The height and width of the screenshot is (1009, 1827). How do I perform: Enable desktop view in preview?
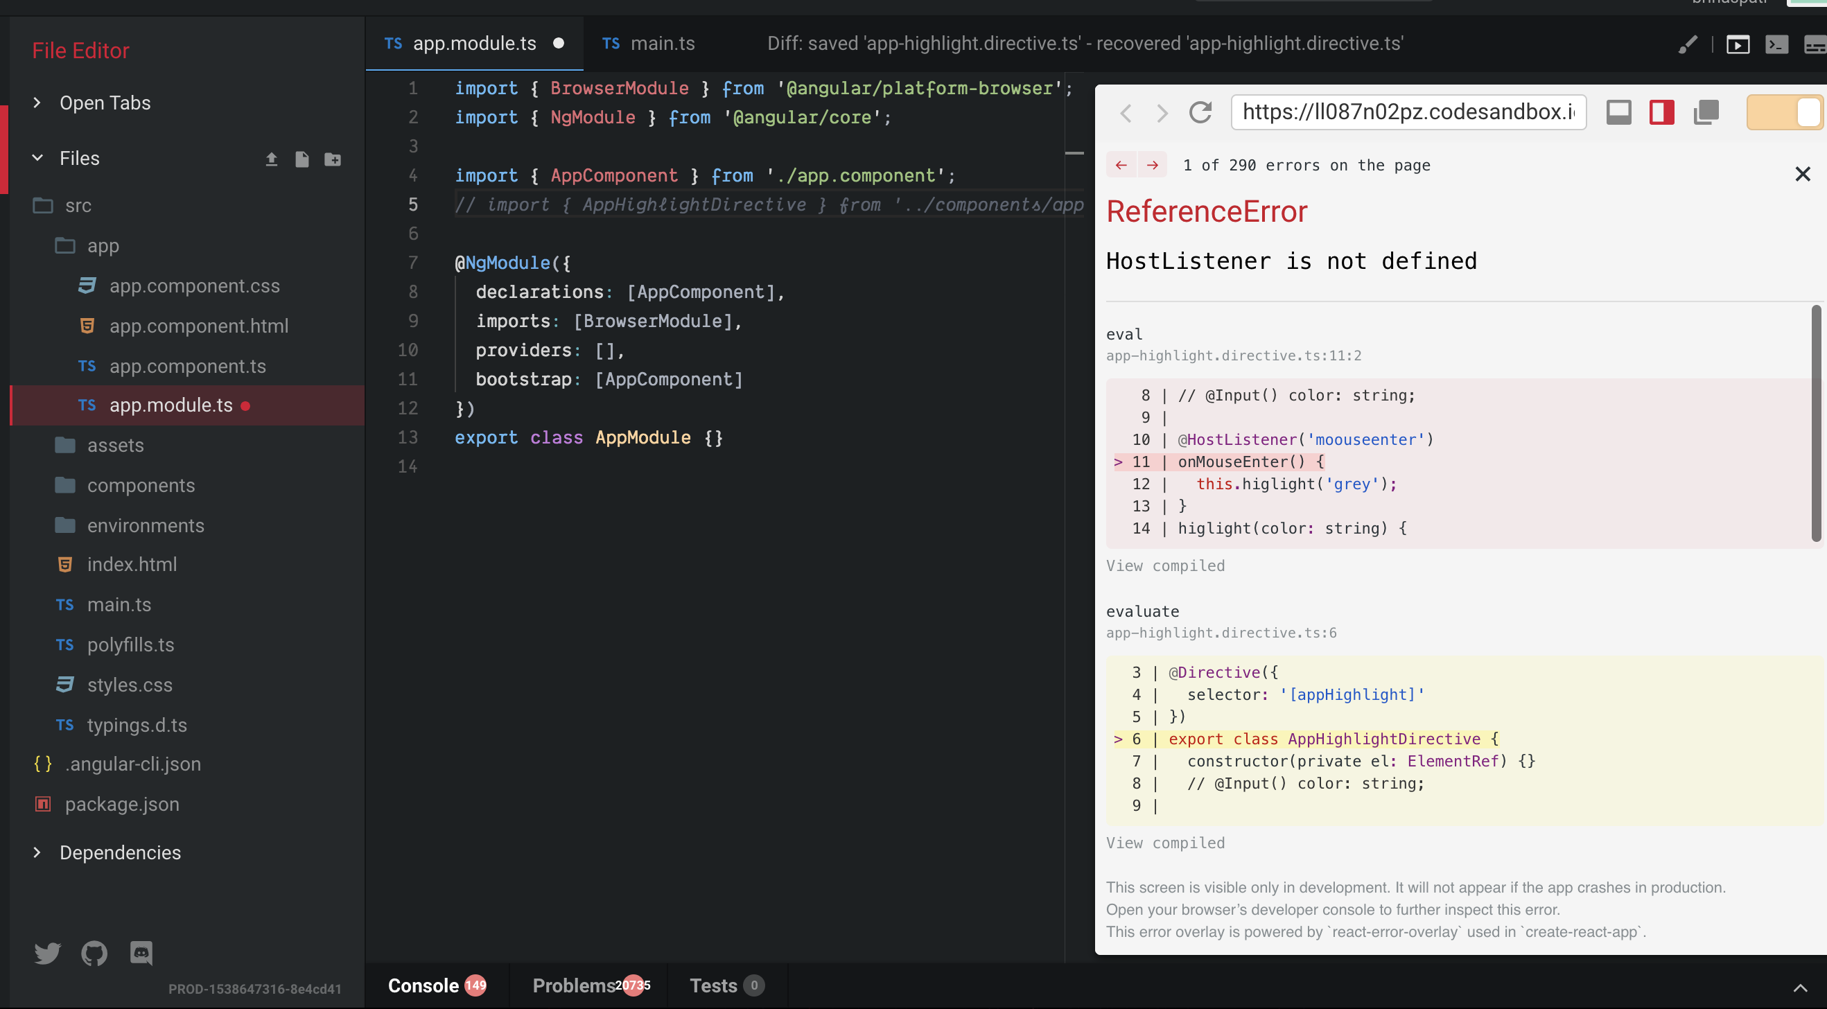coord(1620,112)
